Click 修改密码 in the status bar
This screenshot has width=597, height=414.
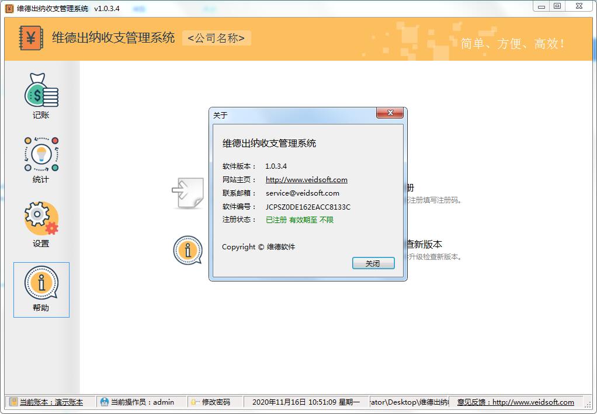pyautogui.click(x=216, y=402)
